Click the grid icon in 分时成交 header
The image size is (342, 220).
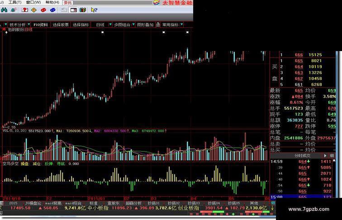pos(332,155)
